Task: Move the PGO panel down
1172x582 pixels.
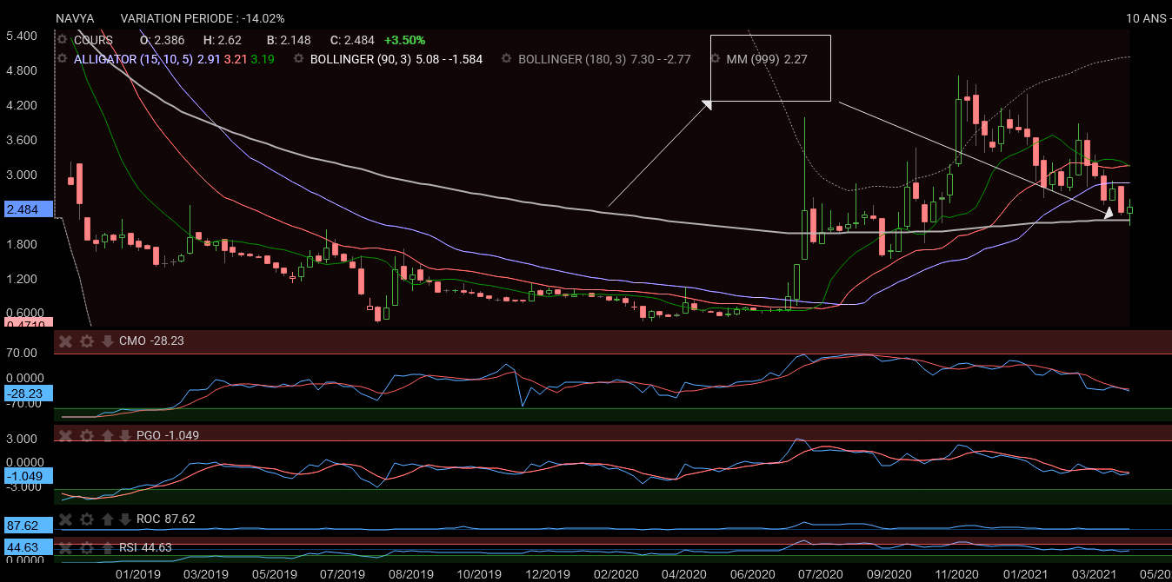Action: pos(125,434)
